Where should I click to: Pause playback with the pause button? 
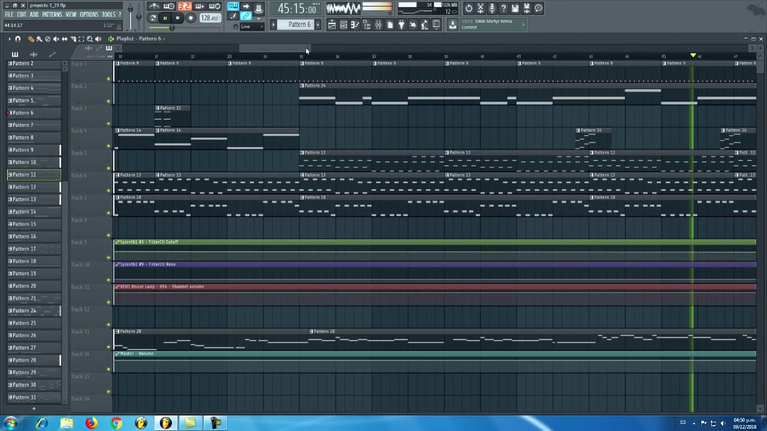(x=165, y=18)
